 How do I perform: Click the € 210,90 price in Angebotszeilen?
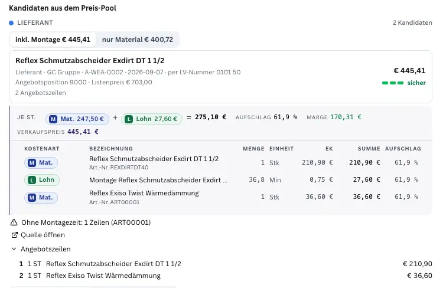(417, 264)
